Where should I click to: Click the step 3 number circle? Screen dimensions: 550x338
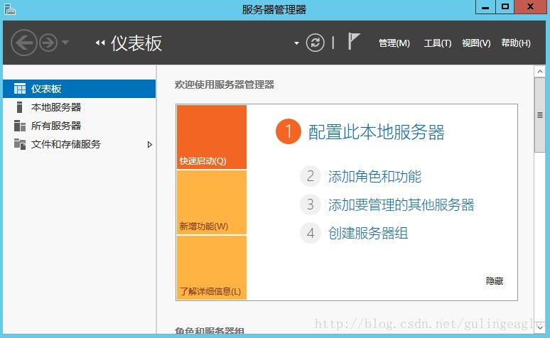point(311,205)
